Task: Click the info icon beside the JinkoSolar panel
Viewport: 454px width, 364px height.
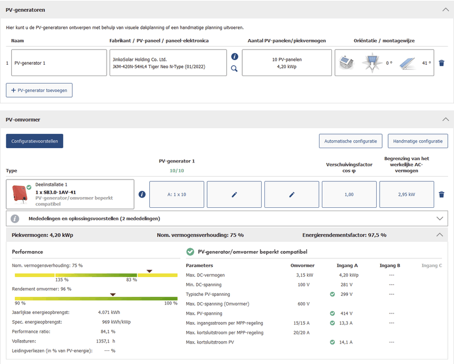Action: click(234, 57)
